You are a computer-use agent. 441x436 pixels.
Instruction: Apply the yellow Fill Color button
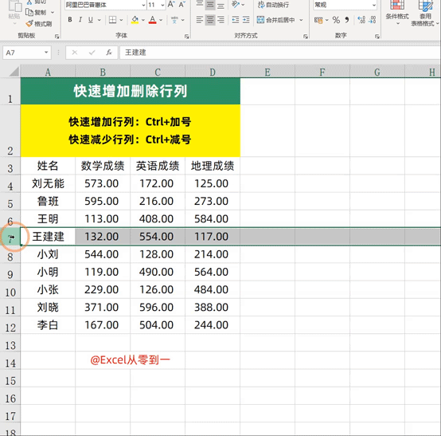(x=135, y=20)
